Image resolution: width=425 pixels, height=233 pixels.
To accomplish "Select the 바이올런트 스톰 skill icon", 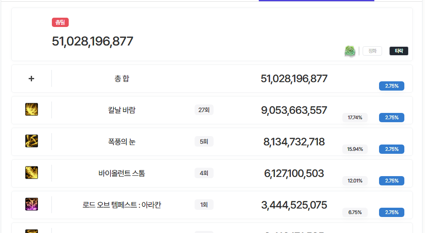I will (x=32, y=173).
